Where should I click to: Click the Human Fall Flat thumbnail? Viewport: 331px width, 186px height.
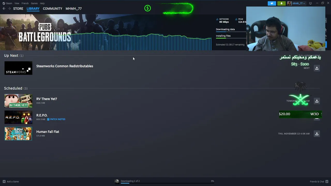[x=18, y=134]
